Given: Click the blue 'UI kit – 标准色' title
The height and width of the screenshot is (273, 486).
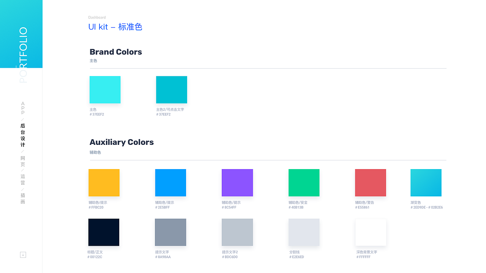Looking at the screenshot, I should click(115, 27).
